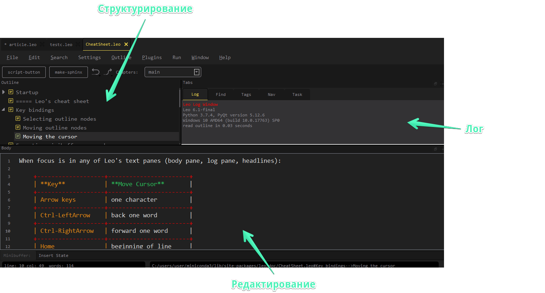Open the Run menu
545x293 pixels.
[x=177, y=57]
